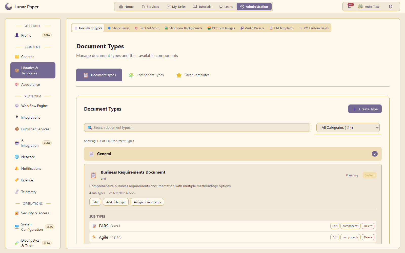Open the PM Custom Fields tab
This screenshot has height=253, width=405.
[x=314, y=28]
